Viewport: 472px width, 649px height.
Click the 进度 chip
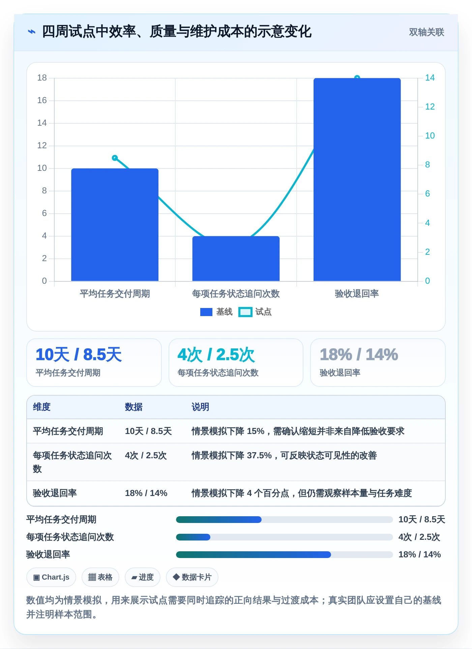click(143, 577)
